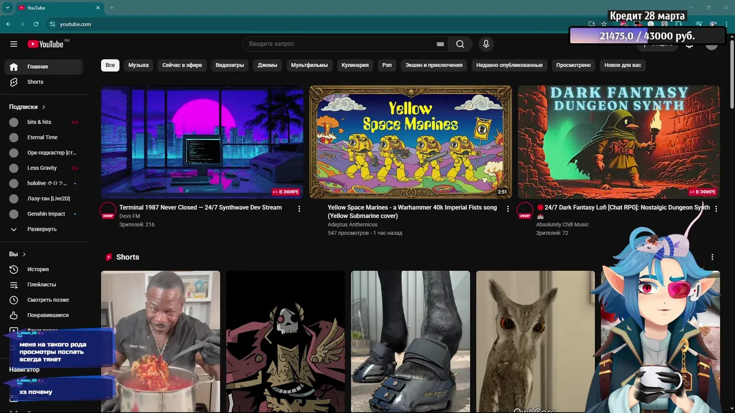
Task: Open the owl Short
Action: coord(536,341)
